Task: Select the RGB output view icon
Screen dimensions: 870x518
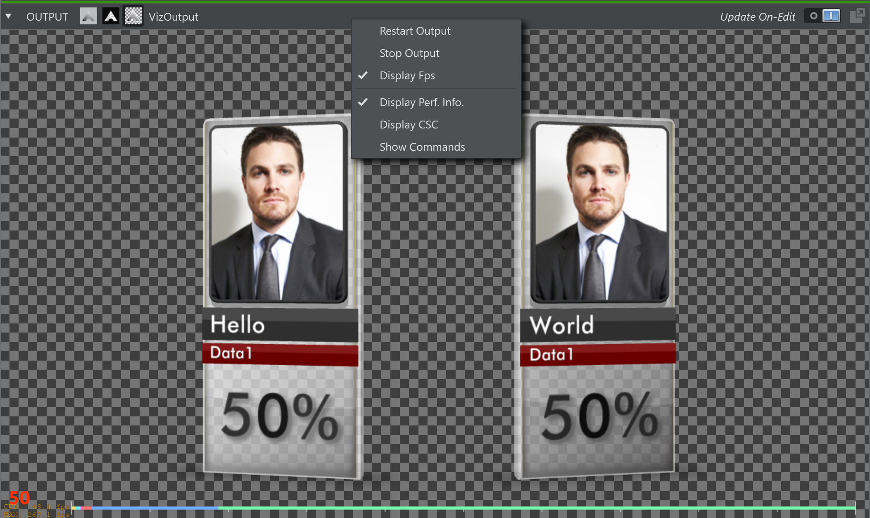Action: pos(88,17)
